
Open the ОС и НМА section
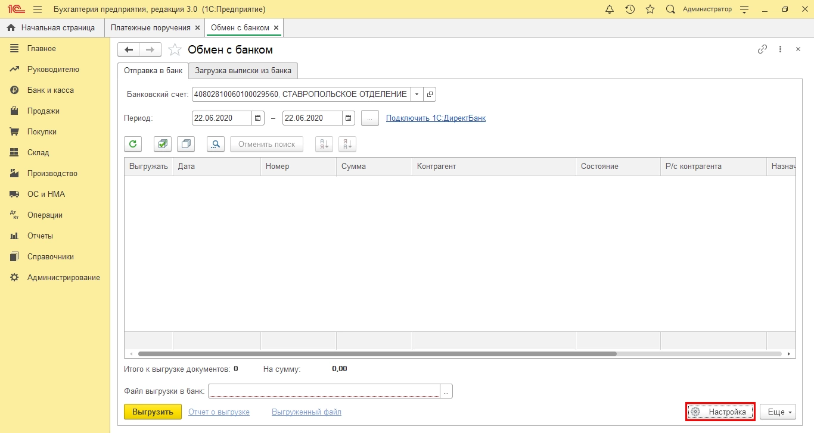(x=46, y=194)
